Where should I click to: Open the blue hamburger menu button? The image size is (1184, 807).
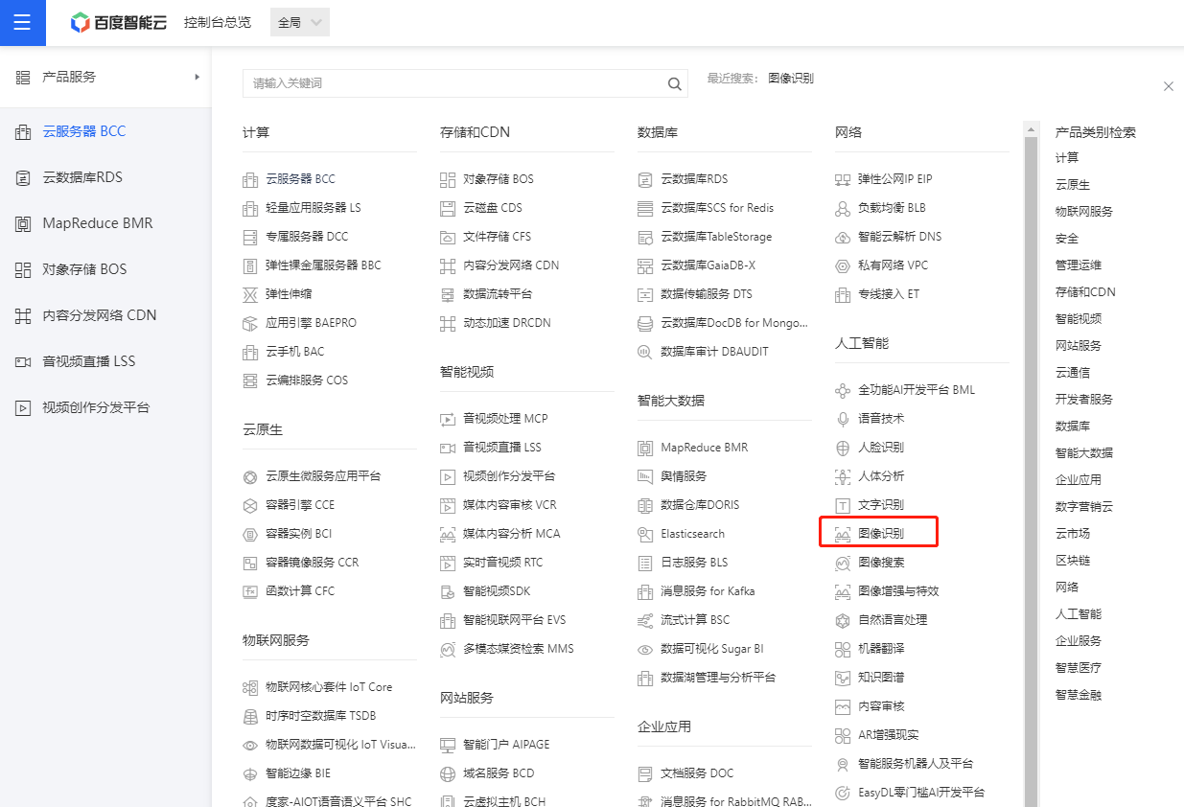click(x=22, y=23)
